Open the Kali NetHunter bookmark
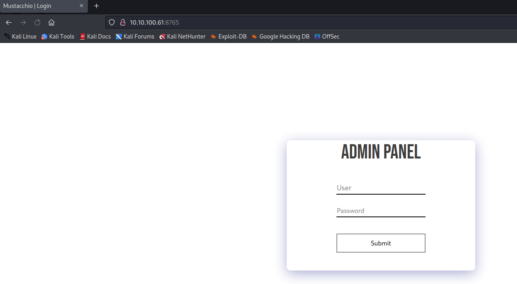The image size is (517, 284). click(x=182, y=37)
